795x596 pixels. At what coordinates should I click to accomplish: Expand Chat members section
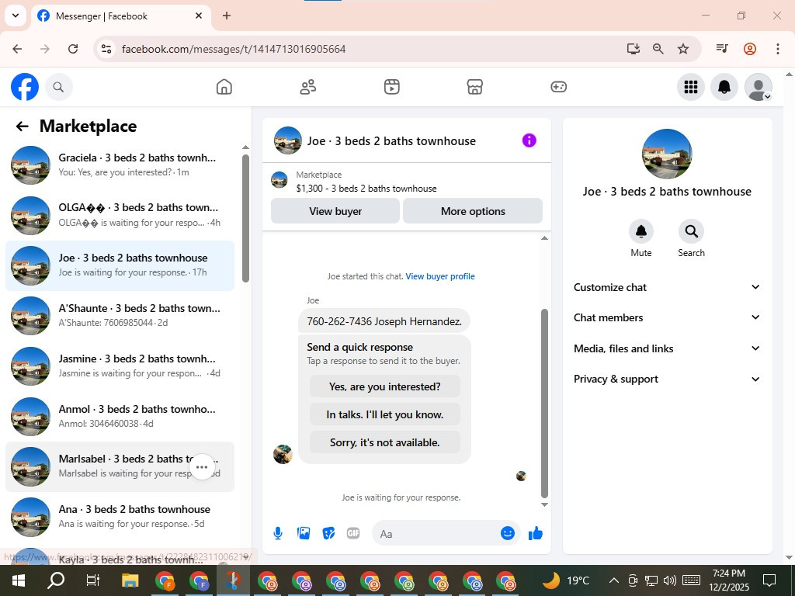click(667, 317)
